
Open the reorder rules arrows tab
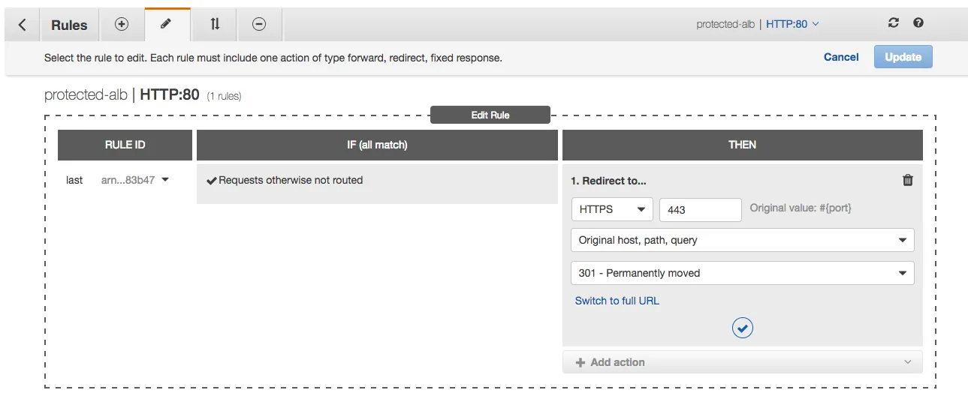pos(215,24)
